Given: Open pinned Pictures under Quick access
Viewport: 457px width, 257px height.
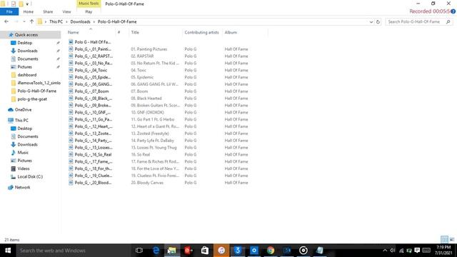Looking at the screenshot, I should click(x=25, y=66).
